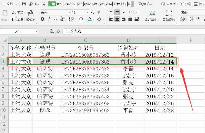Screen dimensions: 205x133
Task: Toggle underline formatting
Action: coord(56,19)
